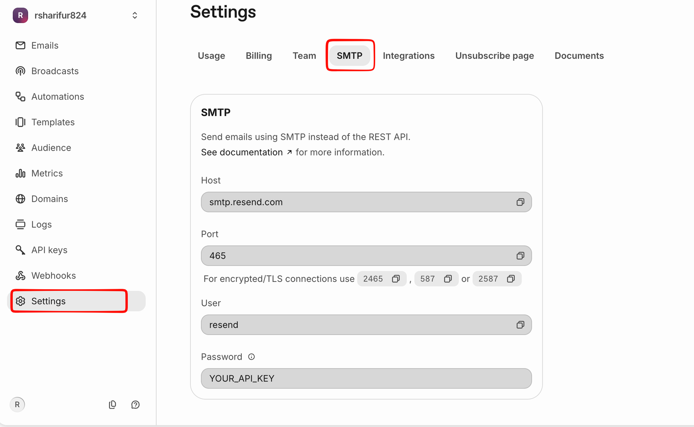Viewport: 694px width, 427px height.
Task: Click the Password field YOUR_API_KEY
Action: [366, 378]
